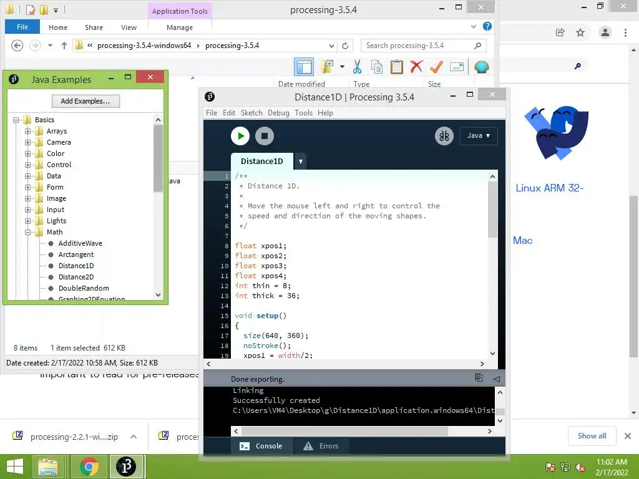Open the Manage tab under Application Tools

click(x=180, y=27)
